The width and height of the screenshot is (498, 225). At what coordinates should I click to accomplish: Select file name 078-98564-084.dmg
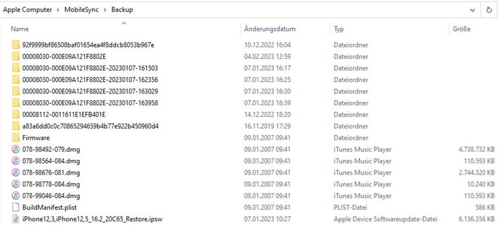point(51,161)
